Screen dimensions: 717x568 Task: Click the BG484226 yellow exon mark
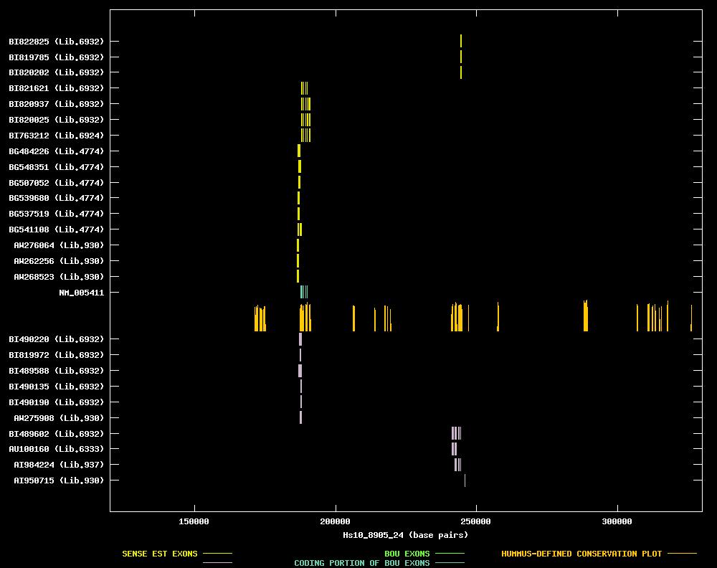pos(299,151)
